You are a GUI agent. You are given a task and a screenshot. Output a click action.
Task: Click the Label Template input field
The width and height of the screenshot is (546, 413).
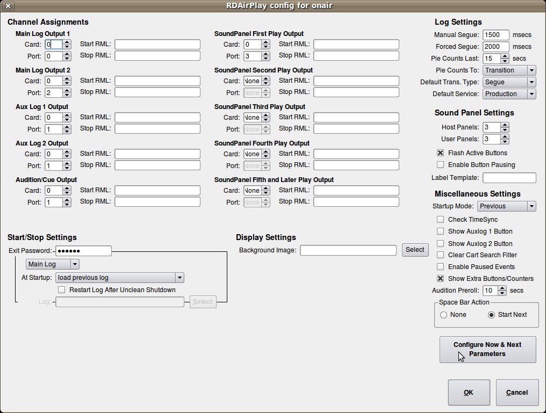click(x=509, y=178)
